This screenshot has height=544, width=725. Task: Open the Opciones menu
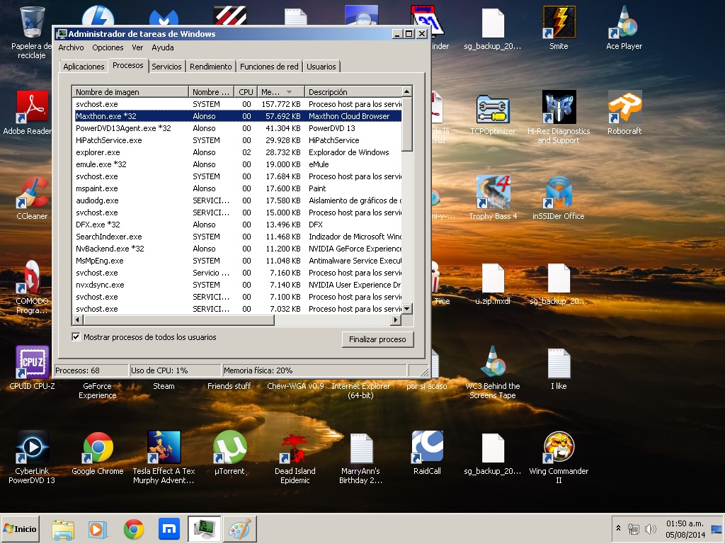pyautogui.click(x=108, y=47)
